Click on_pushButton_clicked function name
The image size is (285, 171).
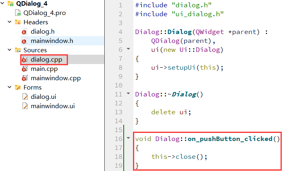coord(230,139)
